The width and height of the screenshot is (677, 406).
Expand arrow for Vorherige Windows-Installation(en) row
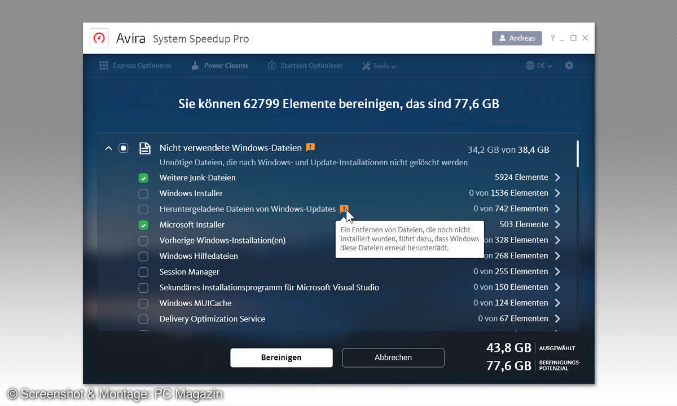click(557, 240)
